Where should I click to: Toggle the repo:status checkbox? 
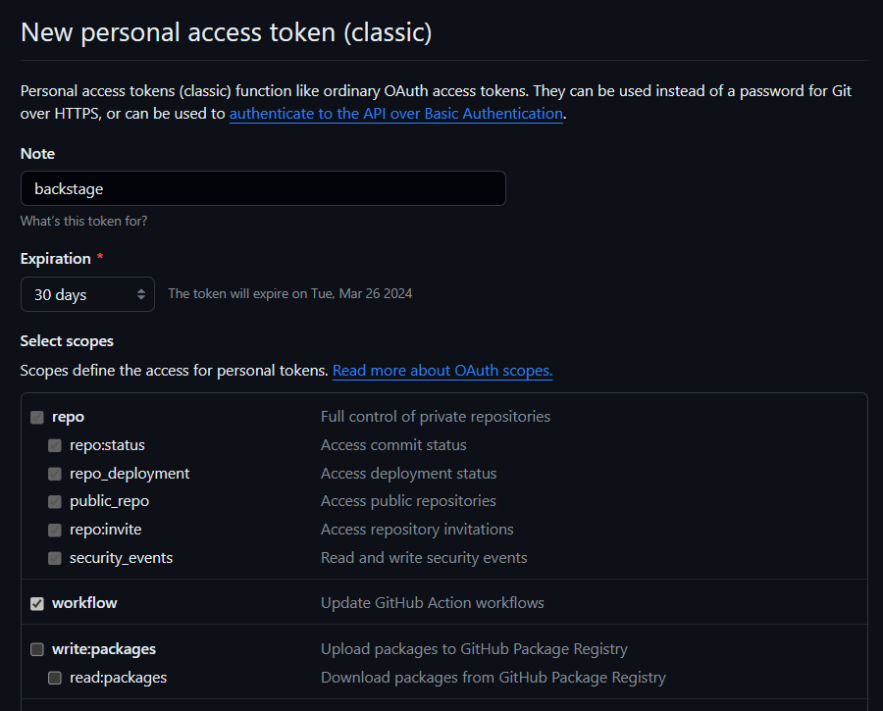click(55, 445)
